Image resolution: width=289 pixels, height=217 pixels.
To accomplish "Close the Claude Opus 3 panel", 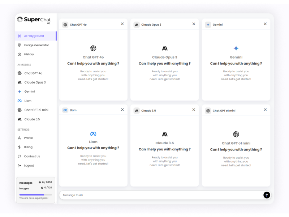I will coord(194,24).
